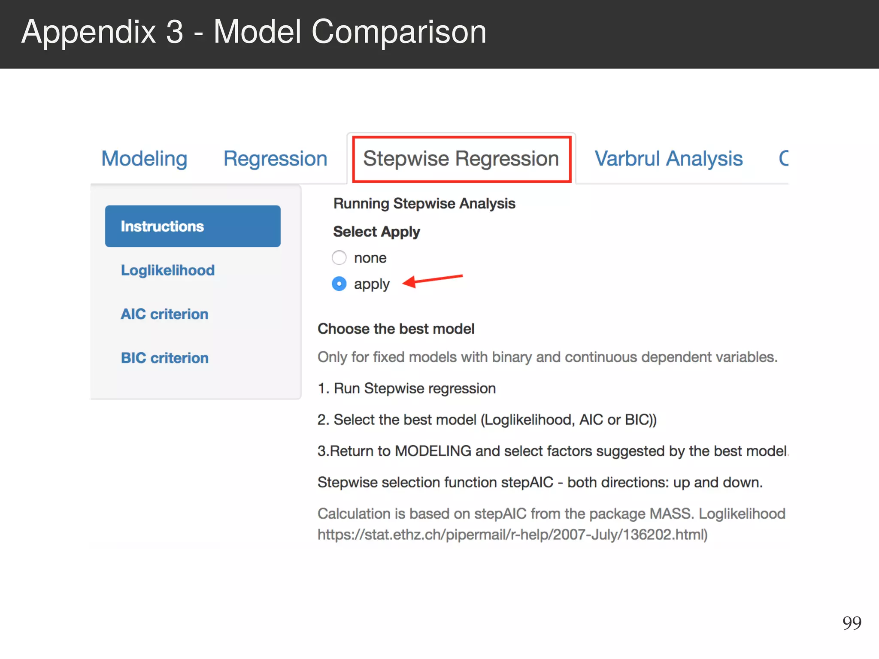View the BIC criterion panel

[165, 358]
